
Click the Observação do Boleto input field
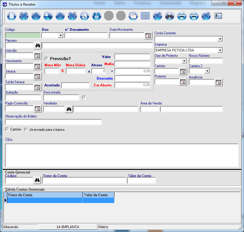pyautogui.click(x=53, y=122)
